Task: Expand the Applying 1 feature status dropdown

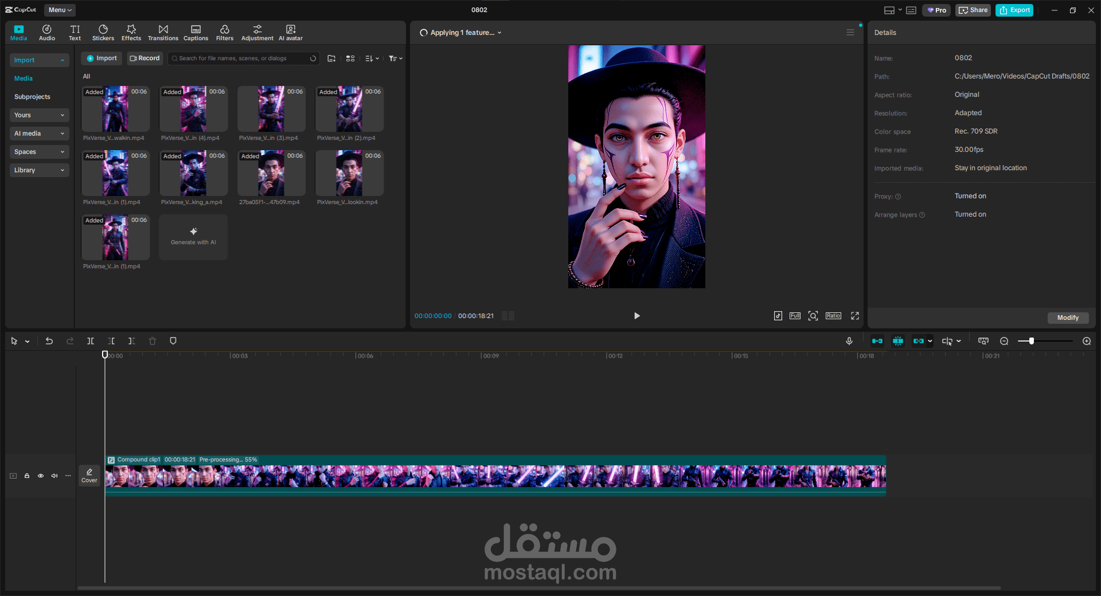Action: click(x=500, y=33)
